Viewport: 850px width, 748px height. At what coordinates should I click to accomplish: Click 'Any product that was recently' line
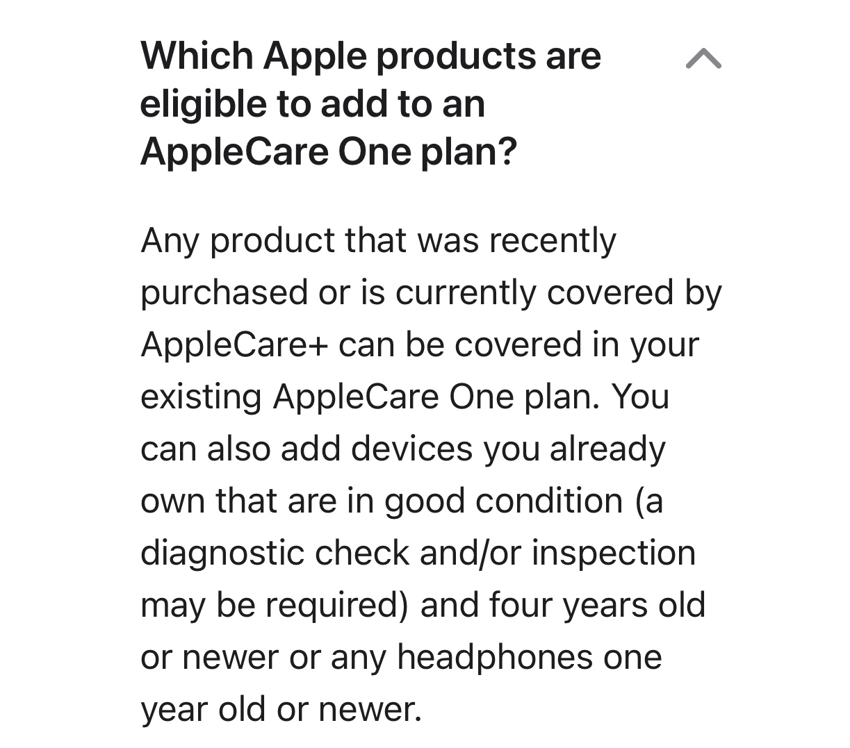coord(378,241)
